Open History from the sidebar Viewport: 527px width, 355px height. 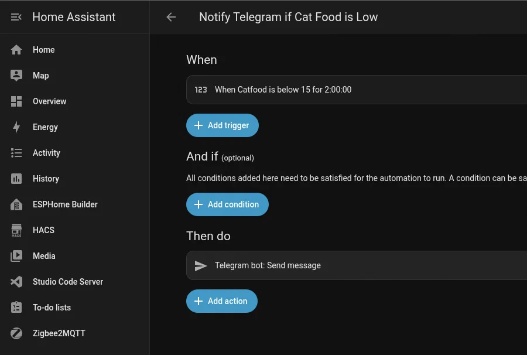46,179
